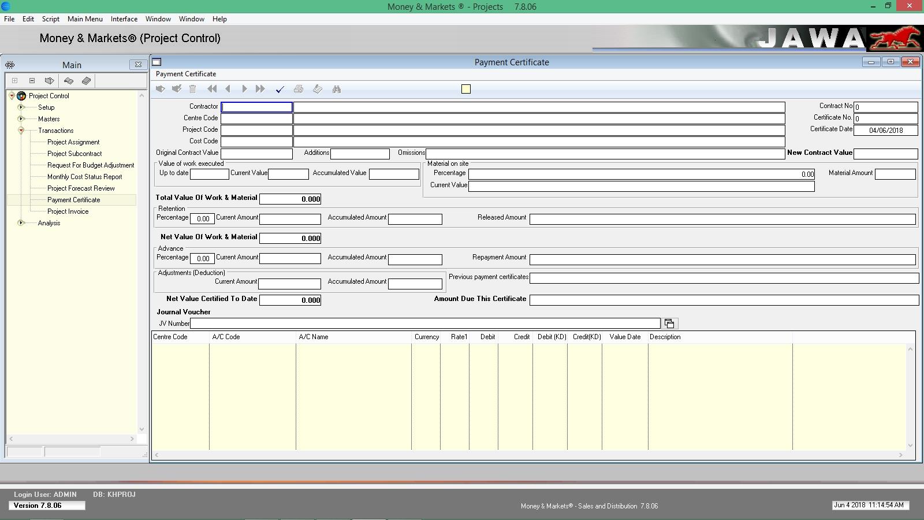Click the application icon in title bar
The width and height of the screenshot is (924, 520).
[6, 6]
